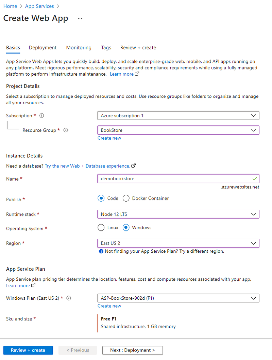
Task: Open the ellipsis menu beside Create Web App
Action: [x=80, y=18]
